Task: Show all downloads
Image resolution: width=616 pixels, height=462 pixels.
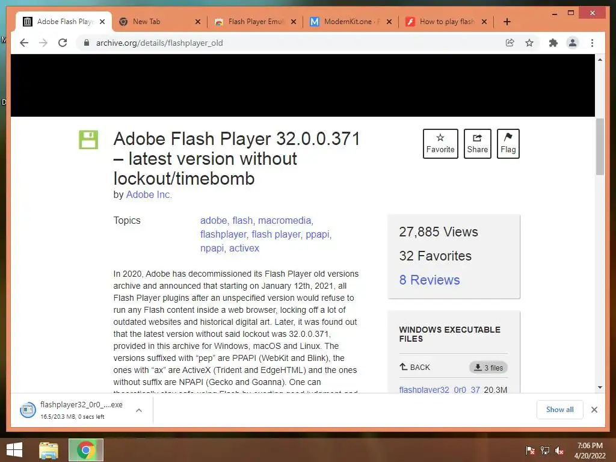Action: tap(559, 410)
